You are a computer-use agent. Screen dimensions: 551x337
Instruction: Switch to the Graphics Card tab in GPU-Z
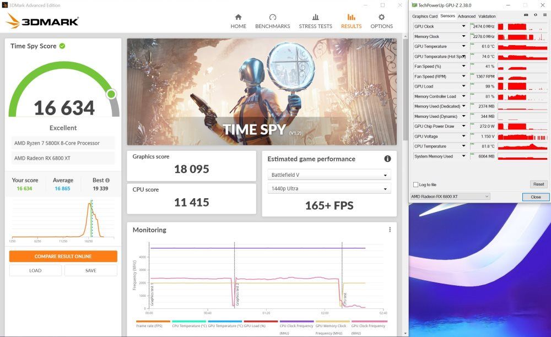[x=425, y=16]
